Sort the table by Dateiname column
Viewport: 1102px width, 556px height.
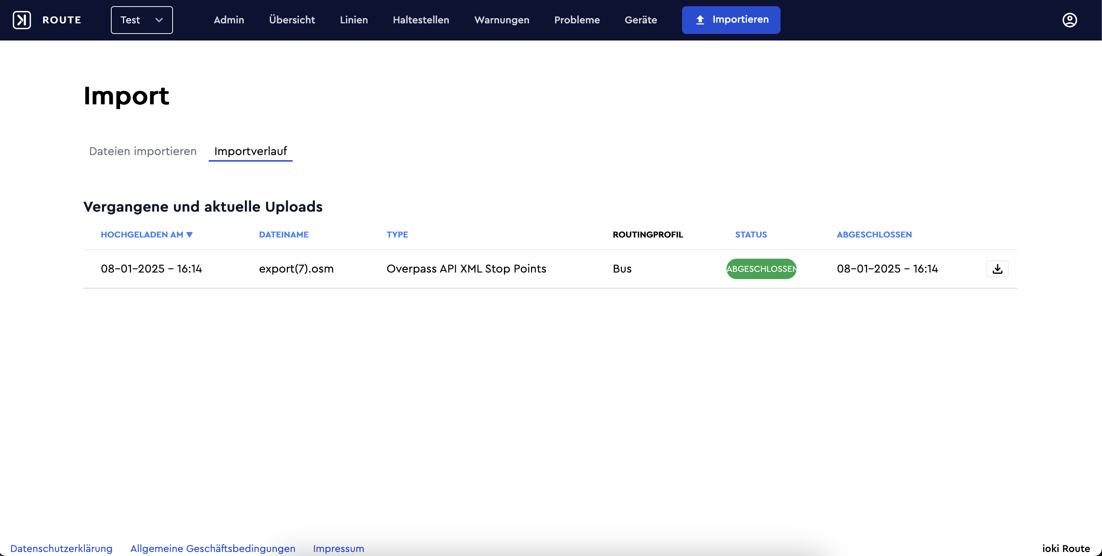click(284, 234)
